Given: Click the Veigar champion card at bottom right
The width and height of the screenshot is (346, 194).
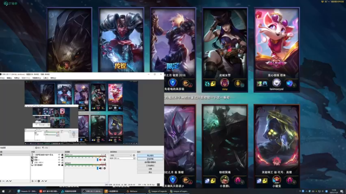Looking at the screenshot, I should click(x=277, y=146).
